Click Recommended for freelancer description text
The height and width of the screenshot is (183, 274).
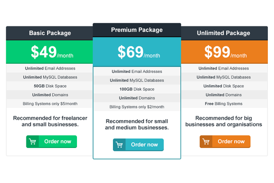pos(50,121)
